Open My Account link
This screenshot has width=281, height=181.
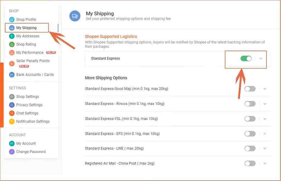click(26, 144)
